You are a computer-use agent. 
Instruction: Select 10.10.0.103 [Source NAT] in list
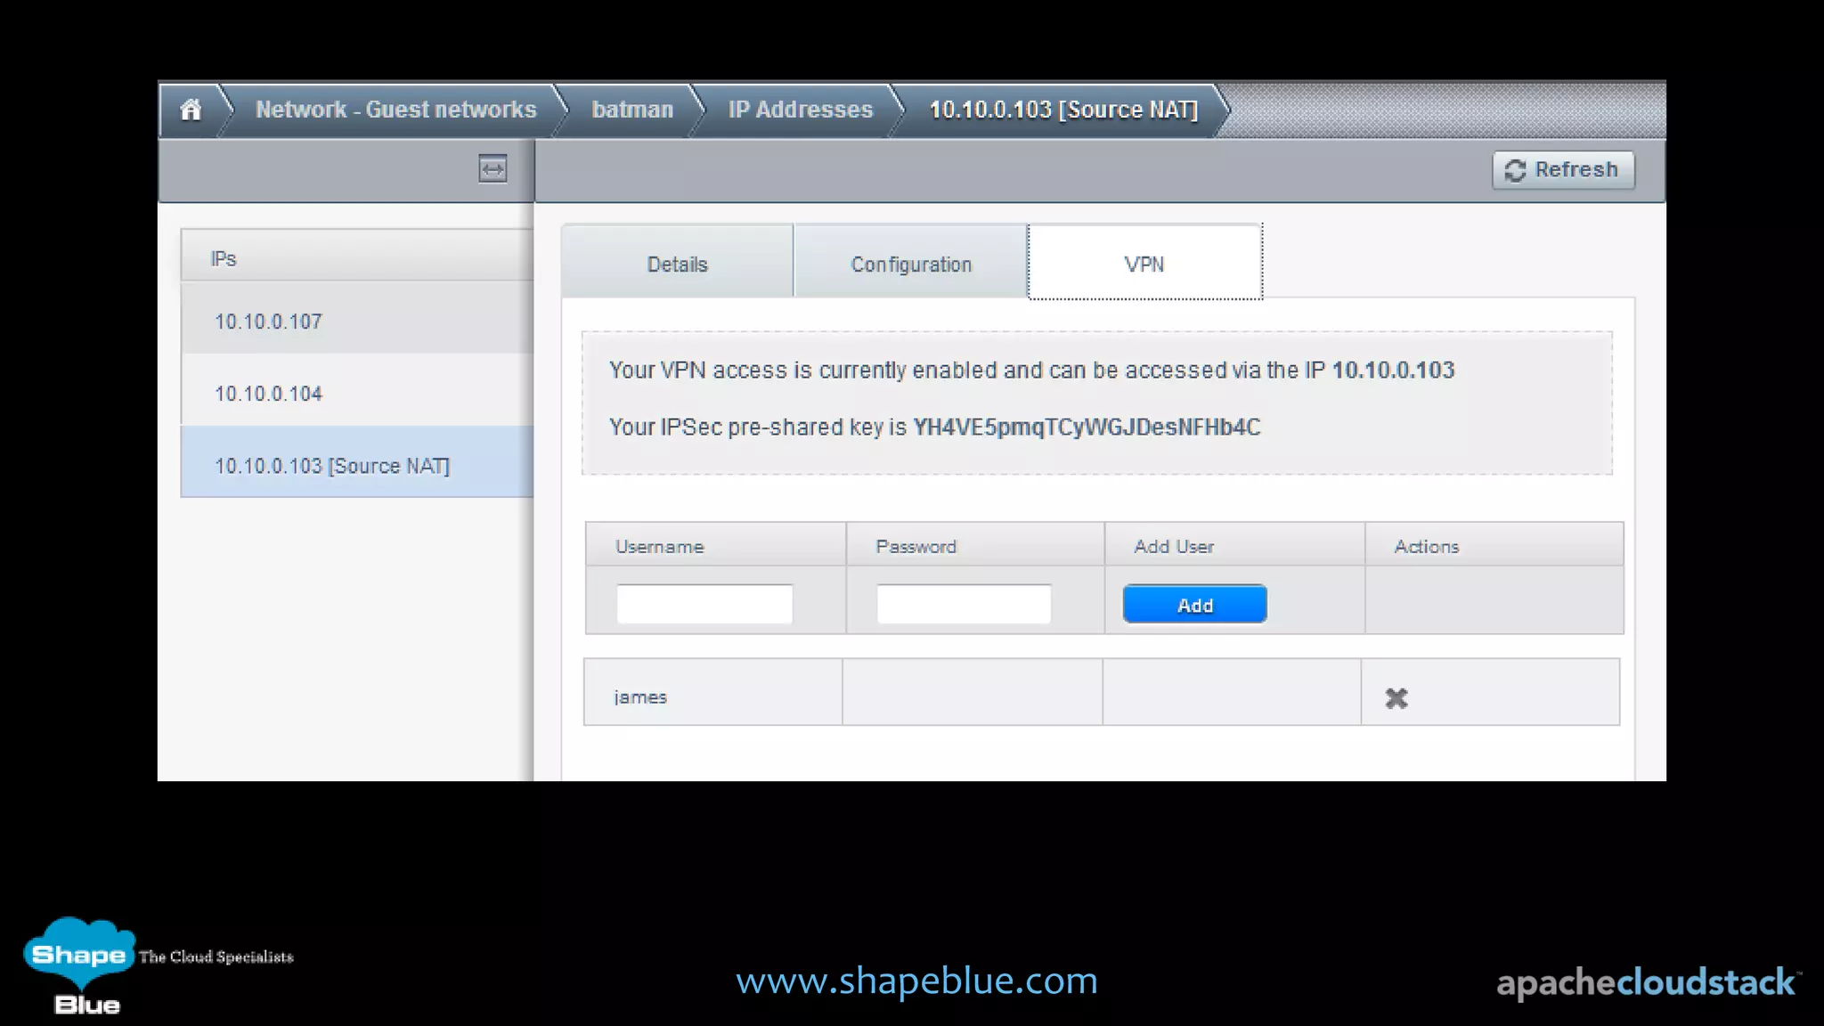pyautogui.click(x=357, y=462)
